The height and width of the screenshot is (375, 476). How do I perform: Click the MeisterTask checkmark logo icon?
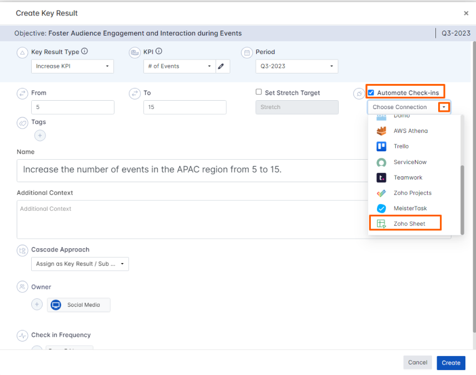[x=381, y=208]
